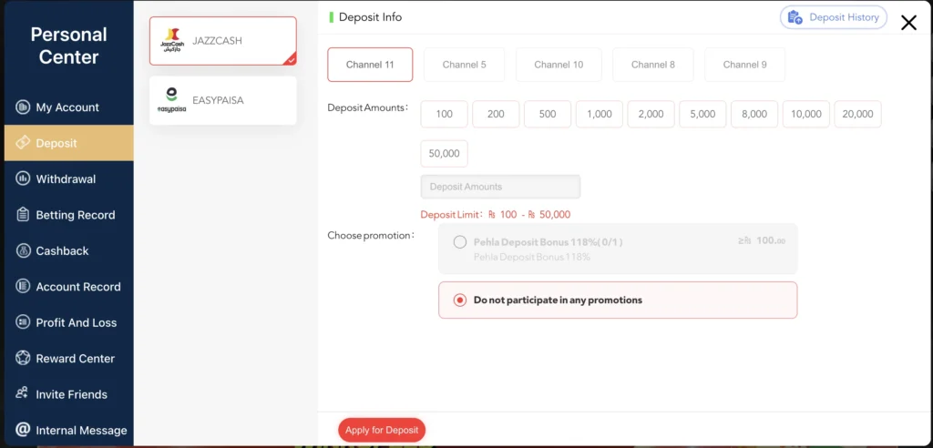933x448 pixels.
Task: Select Do not participate in promotions radio
Action: coord(460,300)
